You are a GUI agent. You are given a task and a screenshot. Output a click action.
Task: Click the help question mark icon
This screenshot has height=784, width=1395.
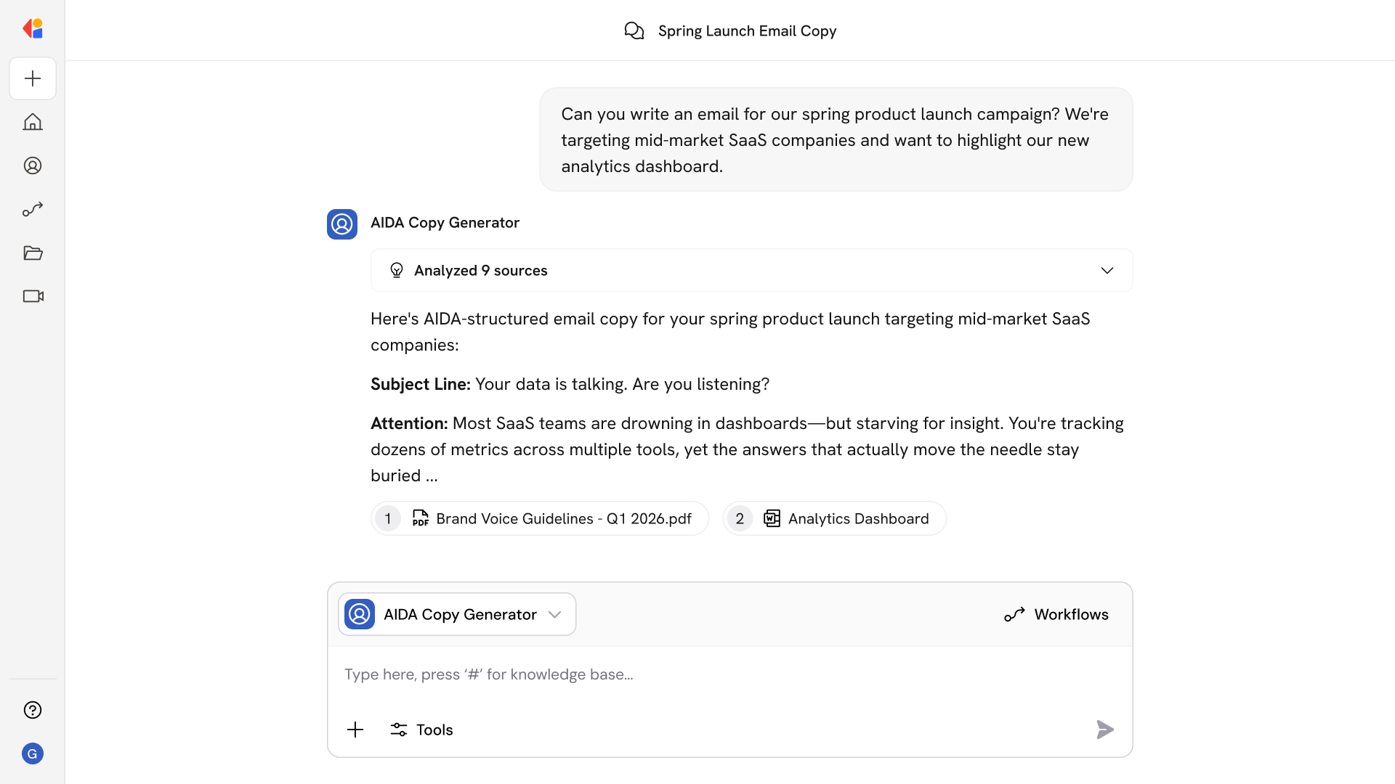pyautogui.click(x=33, y=710)
